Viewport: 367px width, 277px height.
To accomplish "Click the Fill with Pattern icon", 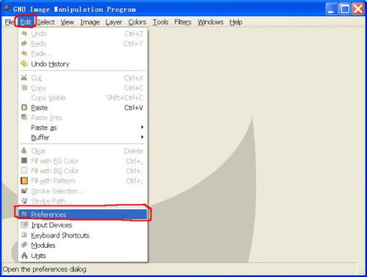I will [24, 181].
